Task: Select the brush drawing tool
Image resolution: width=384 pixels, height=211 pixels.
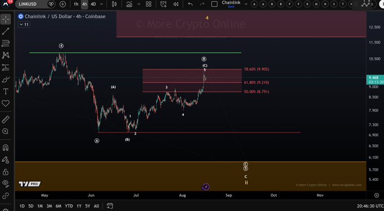Action: pos(6,79)
